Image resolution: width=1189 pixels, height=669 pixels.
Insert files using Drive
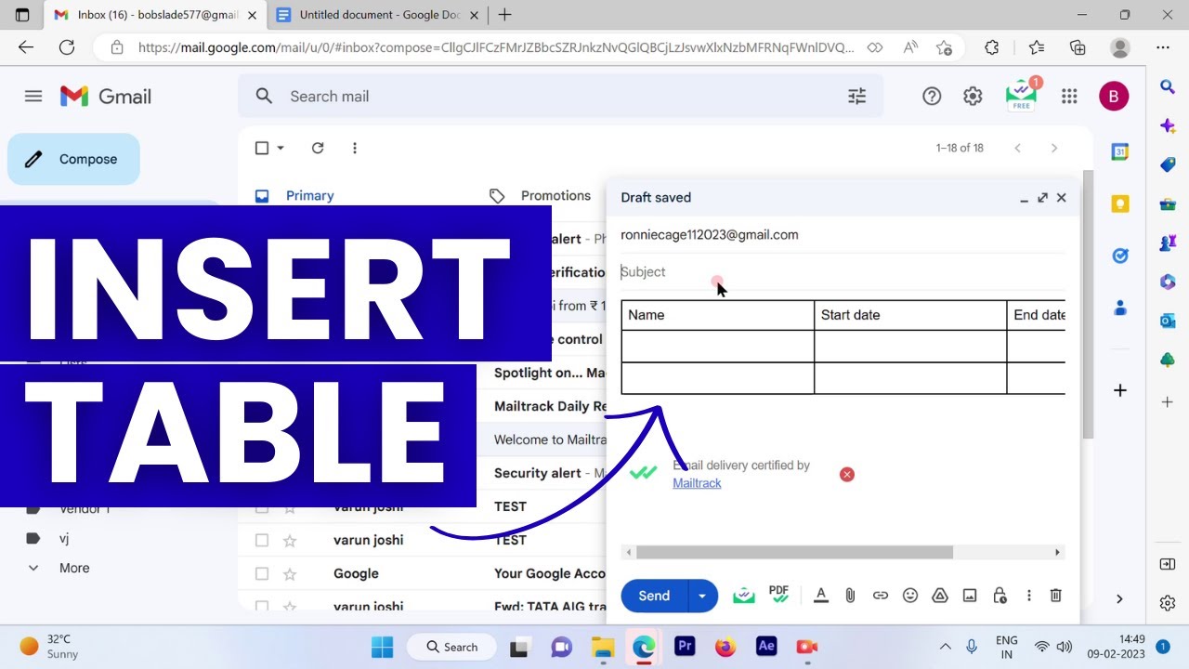[x=940, y=596]
